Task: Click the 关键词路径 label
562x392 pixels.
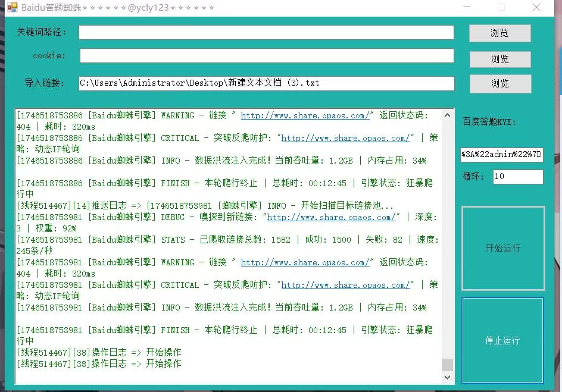Action: pos(42,32)
